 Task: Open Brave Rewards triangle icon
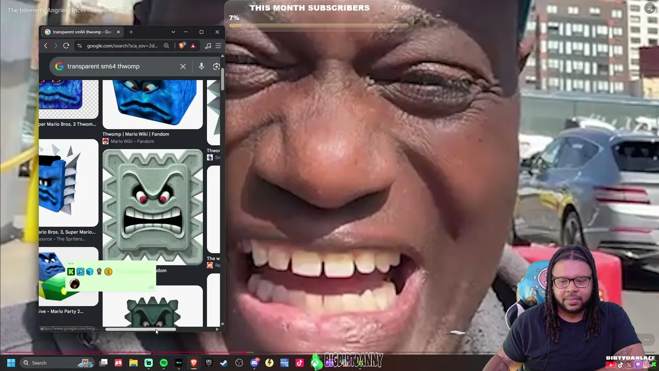[x=193, y=46]
